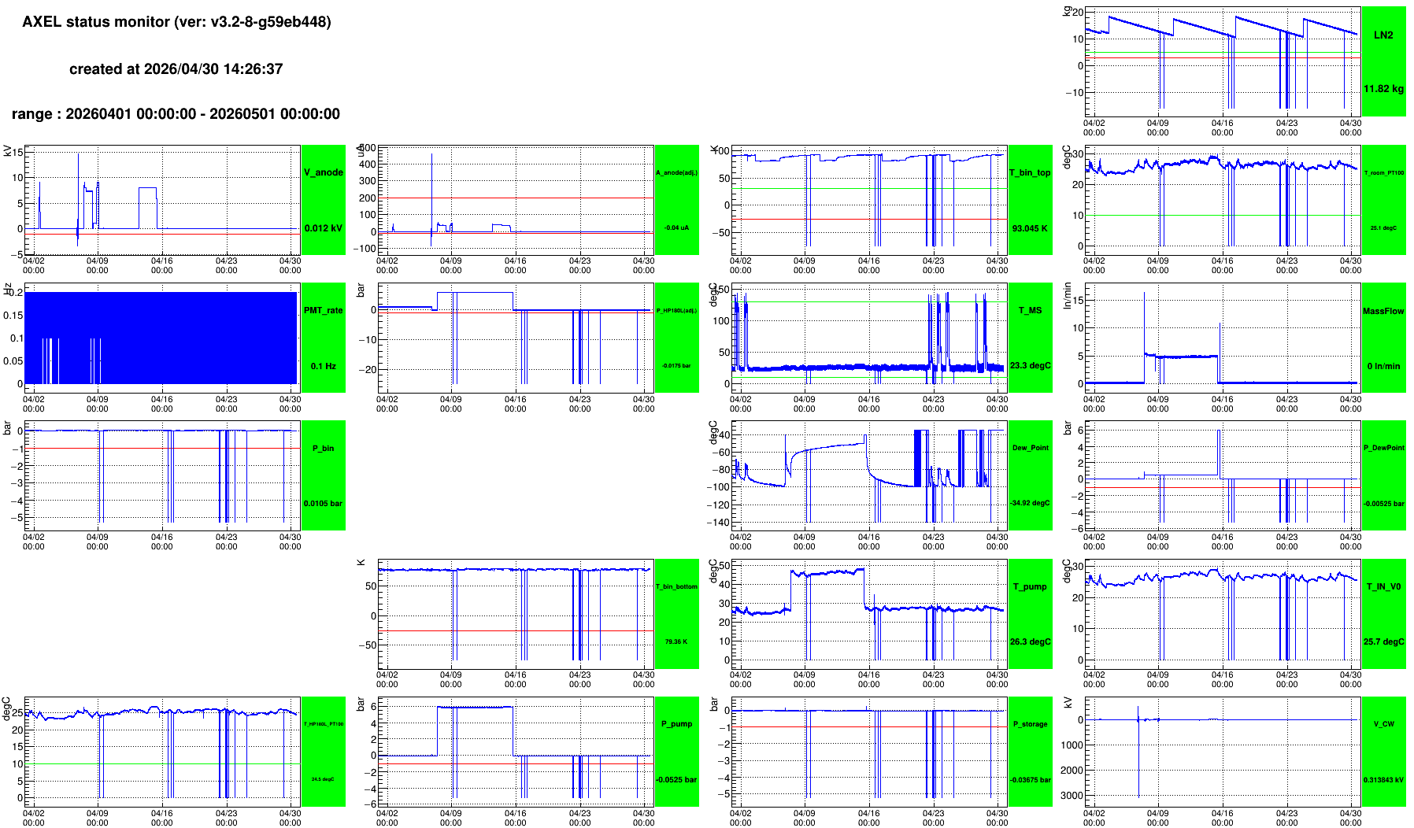
Task: Open the MassFlow ln/min graph
Action: (x=1222, y=338)
